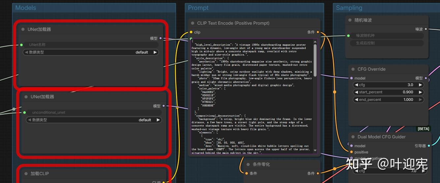Click the 随机噪波 node title

[x=363, y=20]
